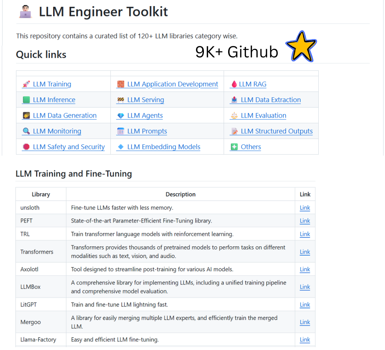The height and width of the screenshot is (350, 385).
Task: Go to LLM Serving section
Action: click(145, 100)
